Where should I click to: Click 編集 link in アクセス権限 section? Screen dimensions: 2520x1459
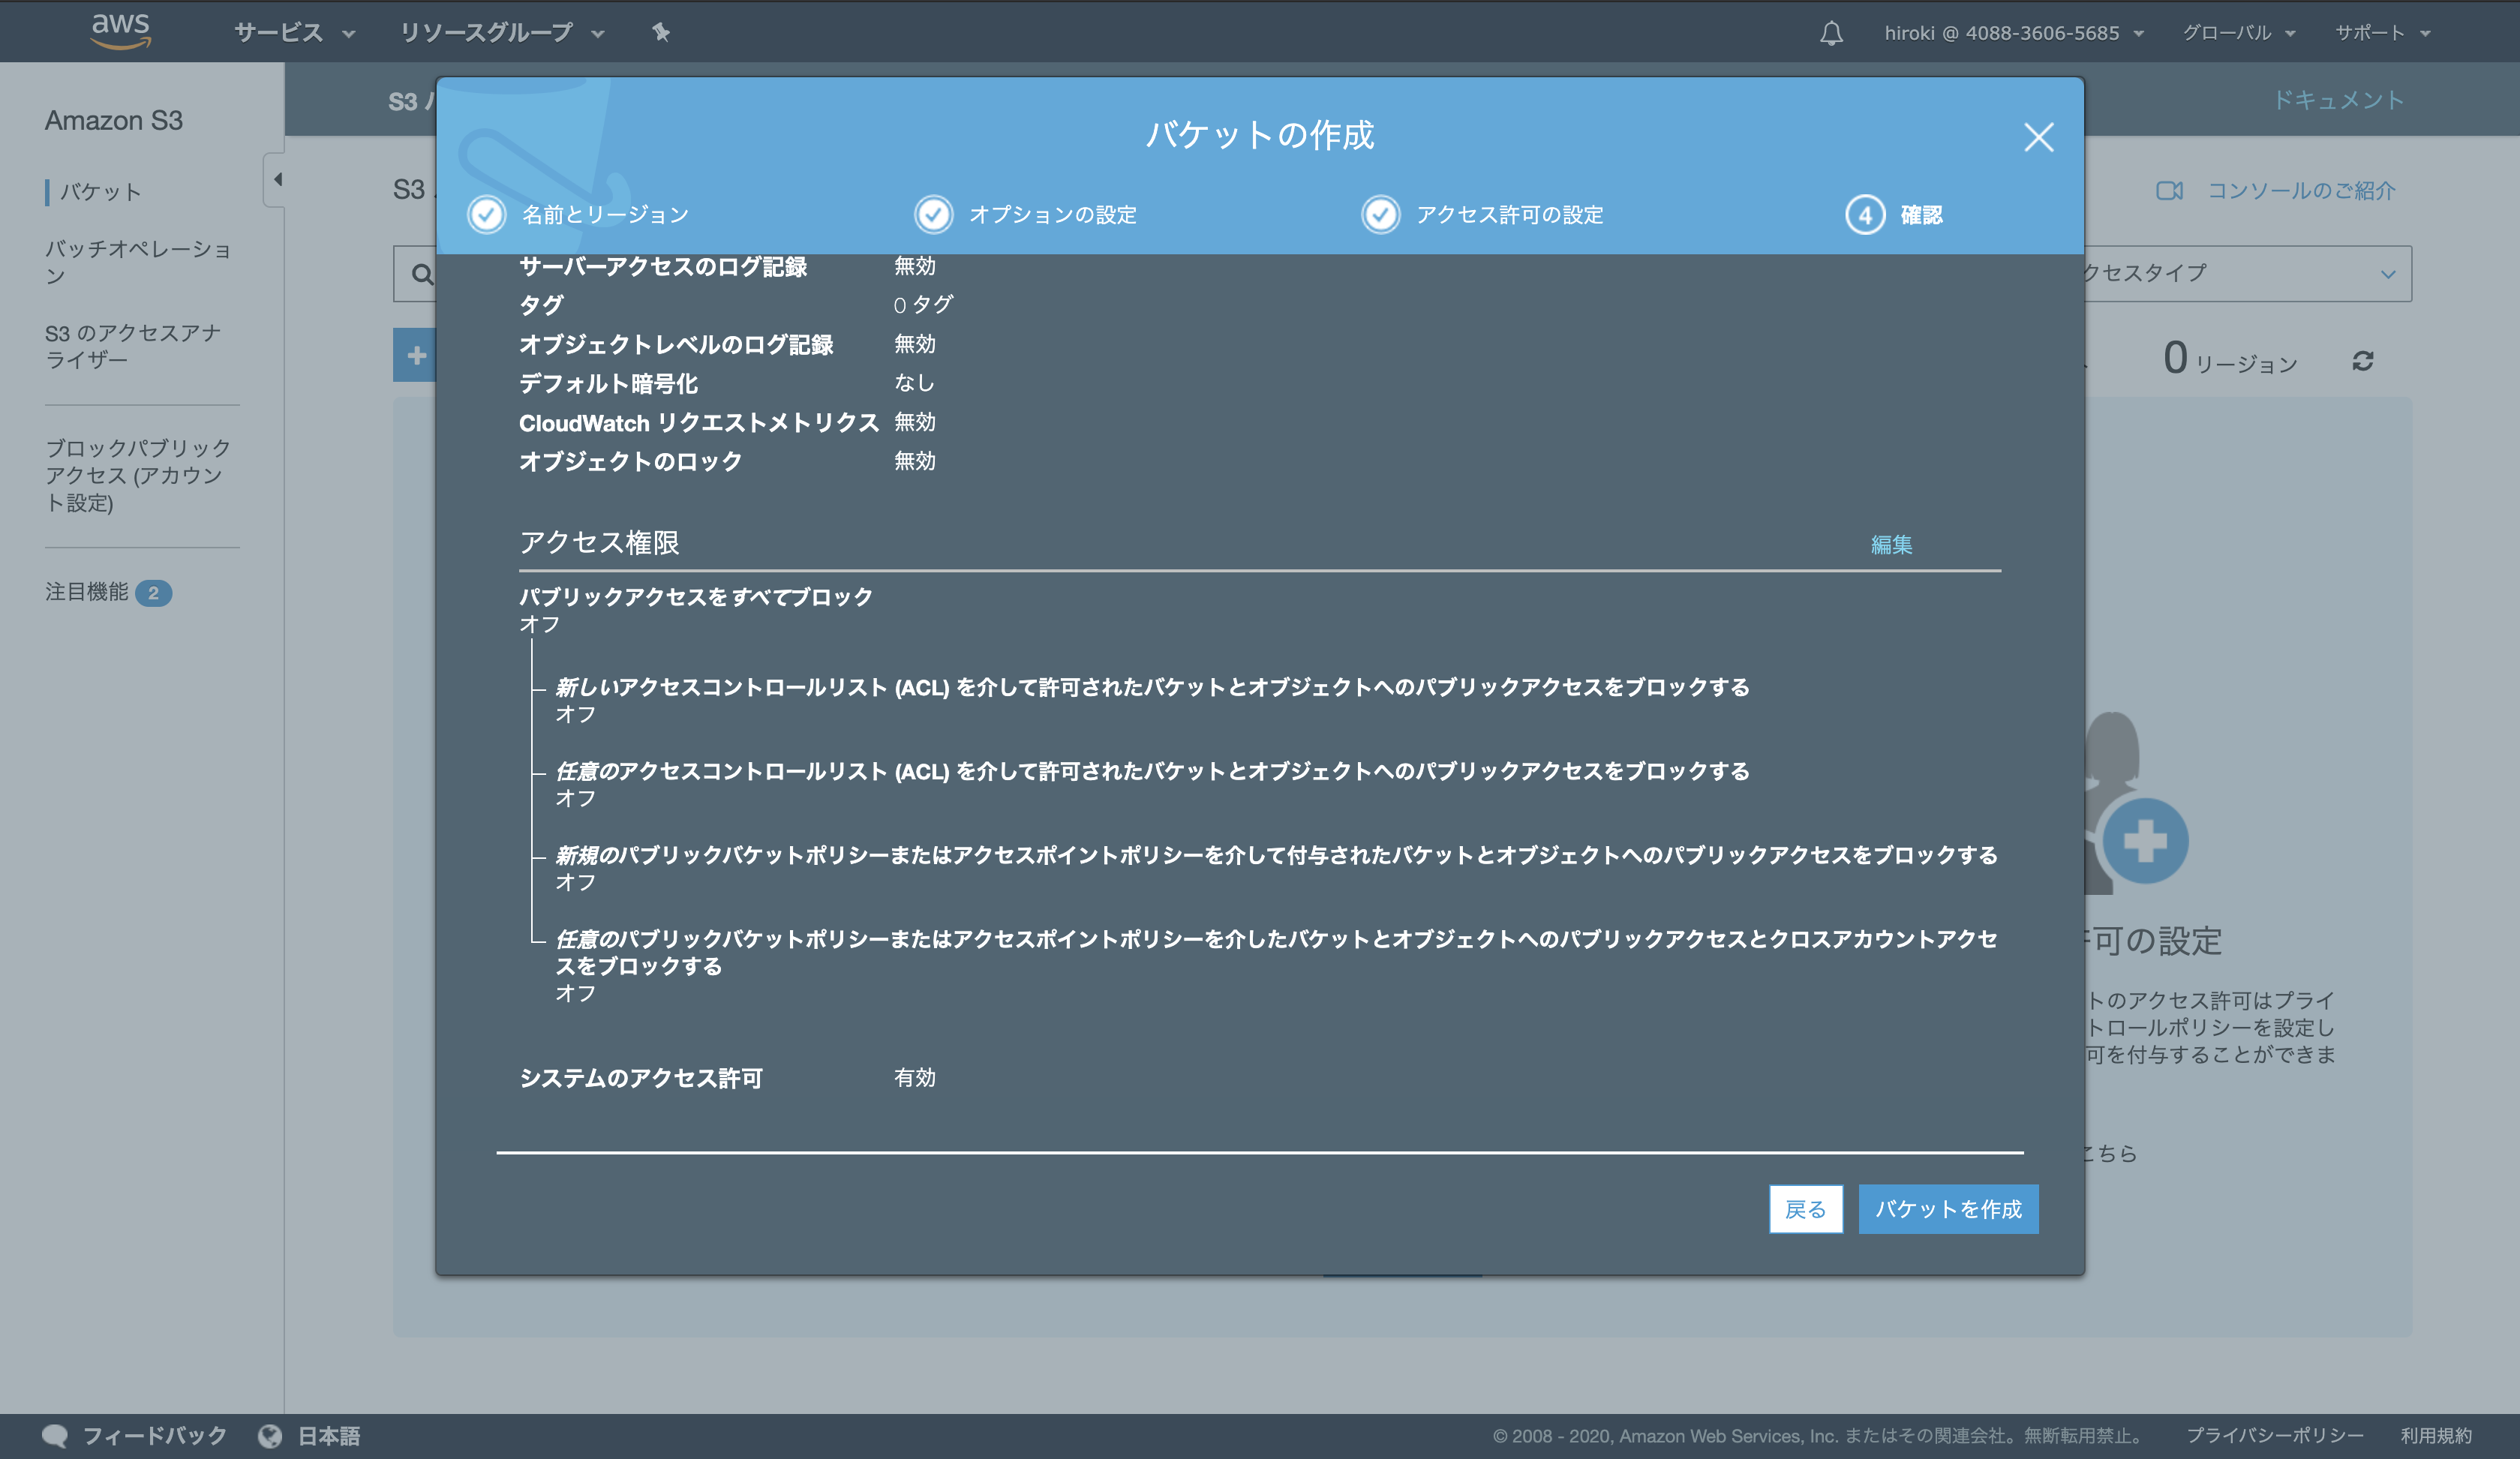point(1891,545)
